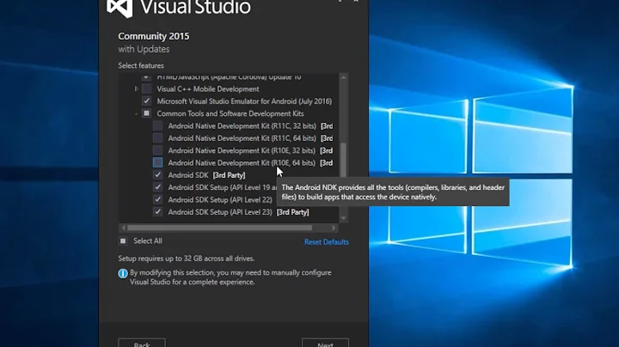Select 'Android SDK Setup (API Level 22)' row text
619x347 pixels.
coord(220,199)
